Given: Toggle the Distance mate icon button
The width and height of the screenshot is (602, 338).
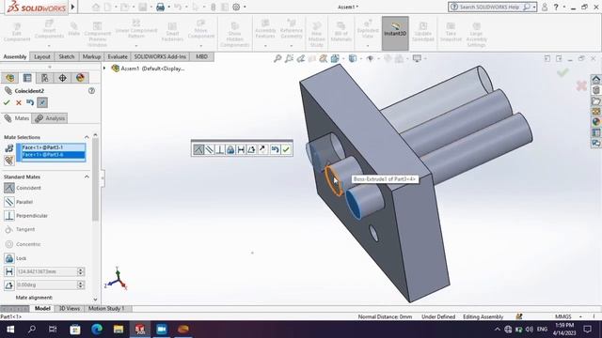Looking at the screenshot, I should [x=9, y=271].
